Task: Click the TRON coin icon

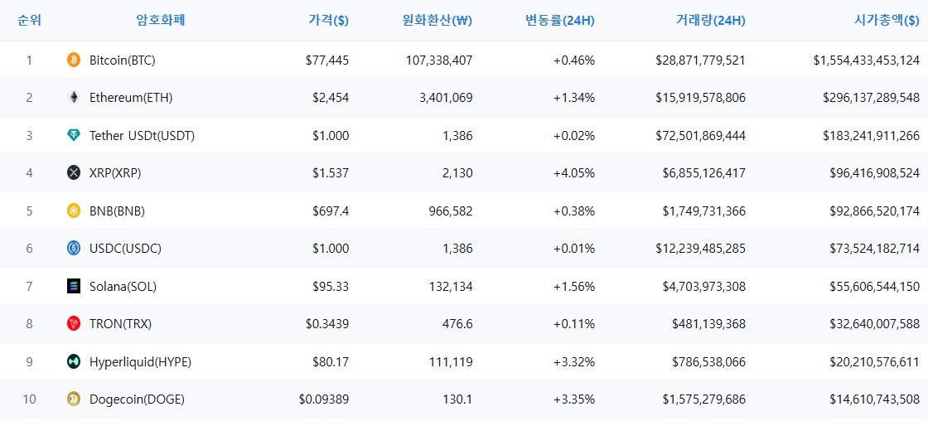Action: [74, 323]
